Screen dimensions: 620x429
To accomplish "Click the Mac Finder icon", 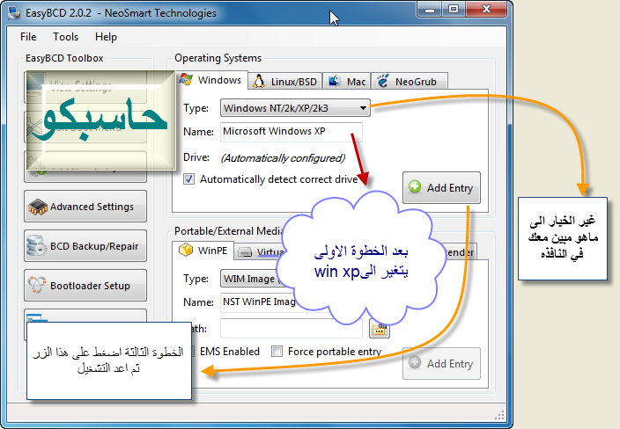I will (335, 81).
